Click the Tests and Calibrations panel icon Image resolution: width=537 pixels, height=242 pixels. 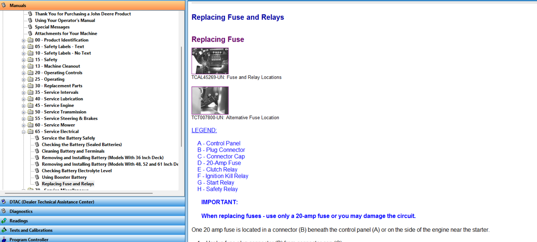click(4, 230)
